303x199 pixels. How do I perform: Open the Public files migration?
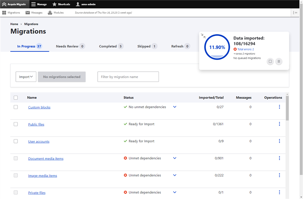pos(36,124)
